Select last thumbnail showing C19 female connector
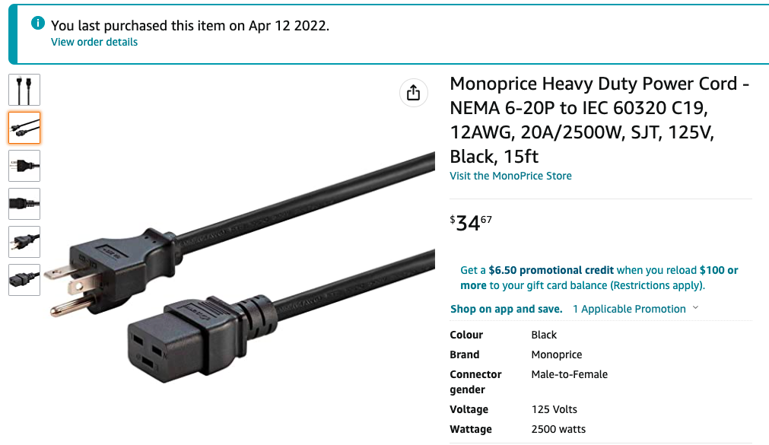This screenshot has height=445, width=769. click(24, 280)
